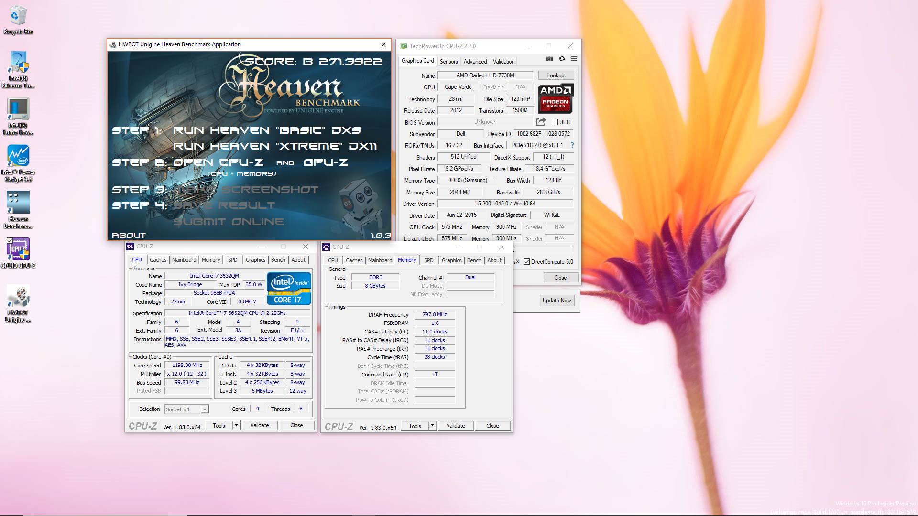Open Caches tab in left CPU-Z window

click(158, 260)
